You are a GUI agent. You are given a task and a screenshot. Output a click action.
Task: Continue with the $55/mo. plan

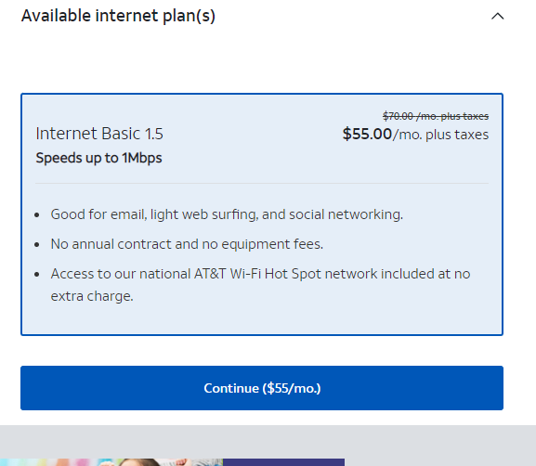(x=262, y=388)
